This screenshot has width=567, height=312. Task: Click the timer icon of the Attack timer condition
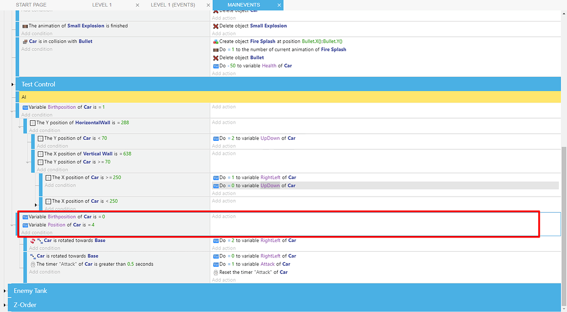point(33,265)
